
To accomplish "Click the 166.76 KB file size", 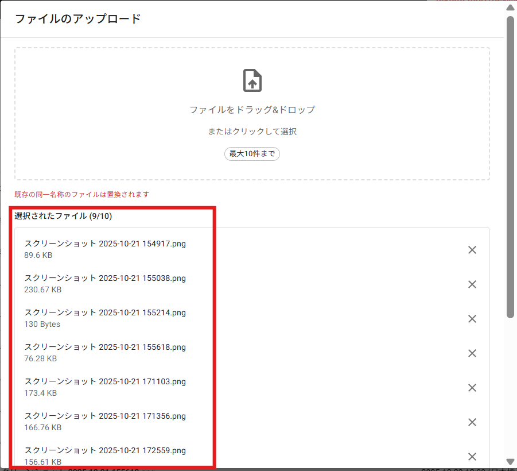I will [x=43, y=427].
